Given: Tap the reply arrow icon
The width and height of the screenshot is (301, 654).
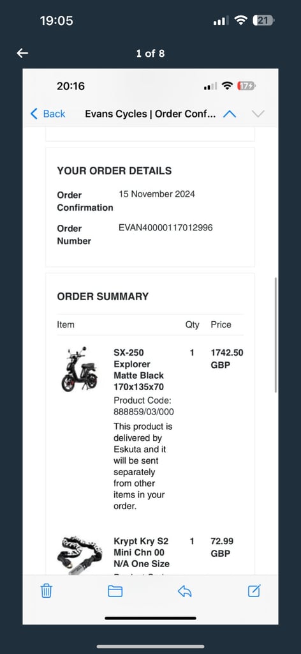Looking at the screenshot, I should point(184,591).
